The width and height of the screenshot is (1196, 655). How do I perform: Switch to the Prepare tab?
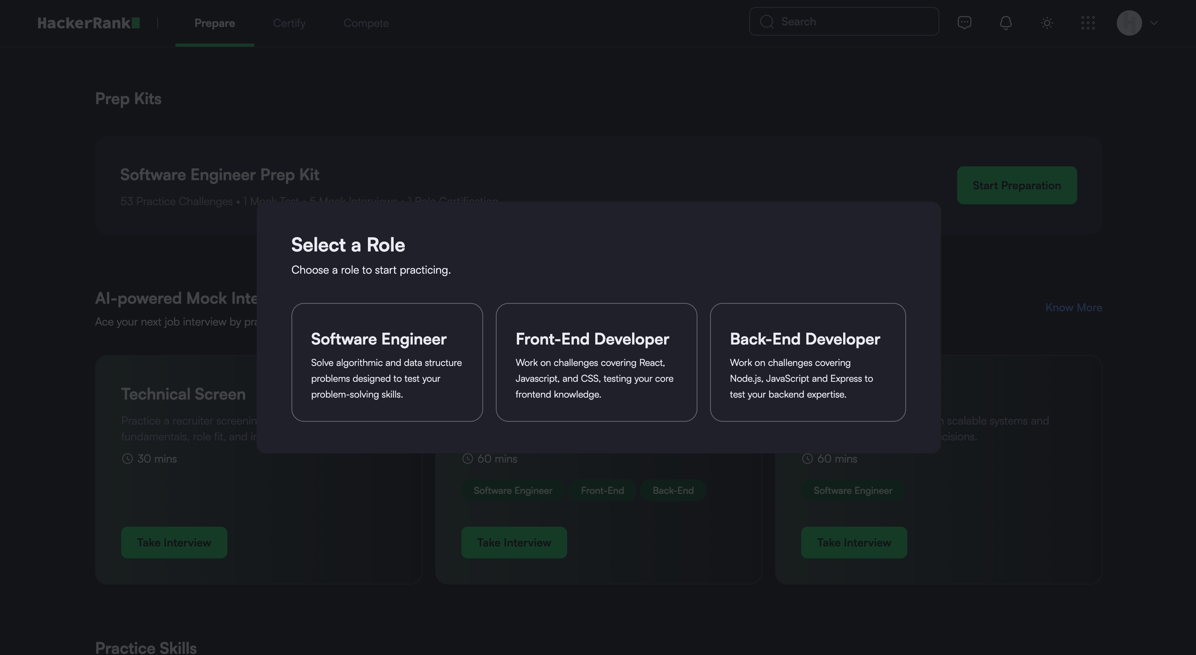tap(215, 23)
